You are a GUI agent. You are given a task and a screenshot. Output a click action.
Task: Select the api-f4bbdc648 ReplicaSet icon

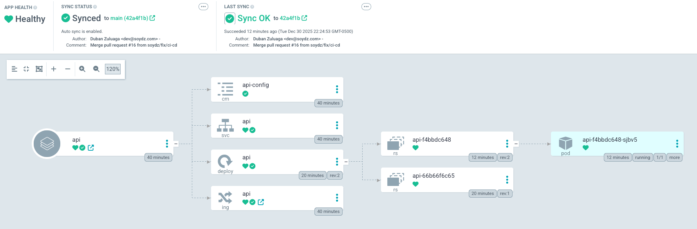point(395,143)
